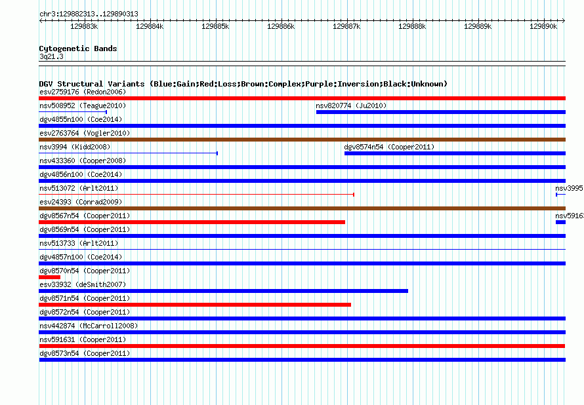Select the blue nsv820774 gain bar
Screen dimensions: 584x405
441,112
